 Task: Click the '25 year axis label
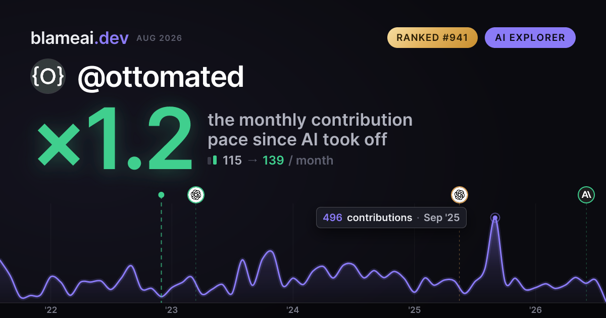coord(414,310)
